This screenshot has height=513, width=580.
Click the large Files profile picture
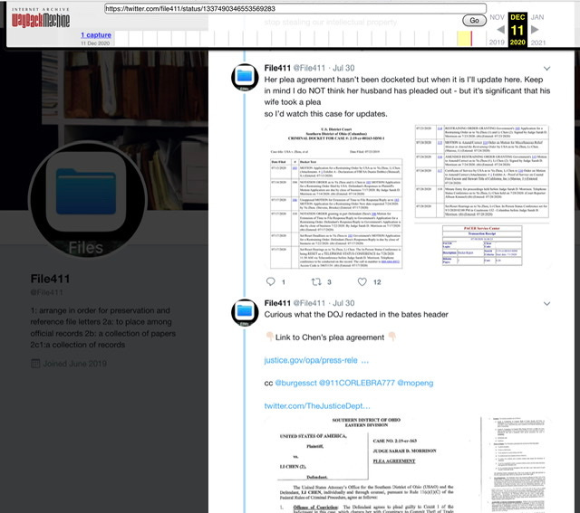tap(87, 199)
